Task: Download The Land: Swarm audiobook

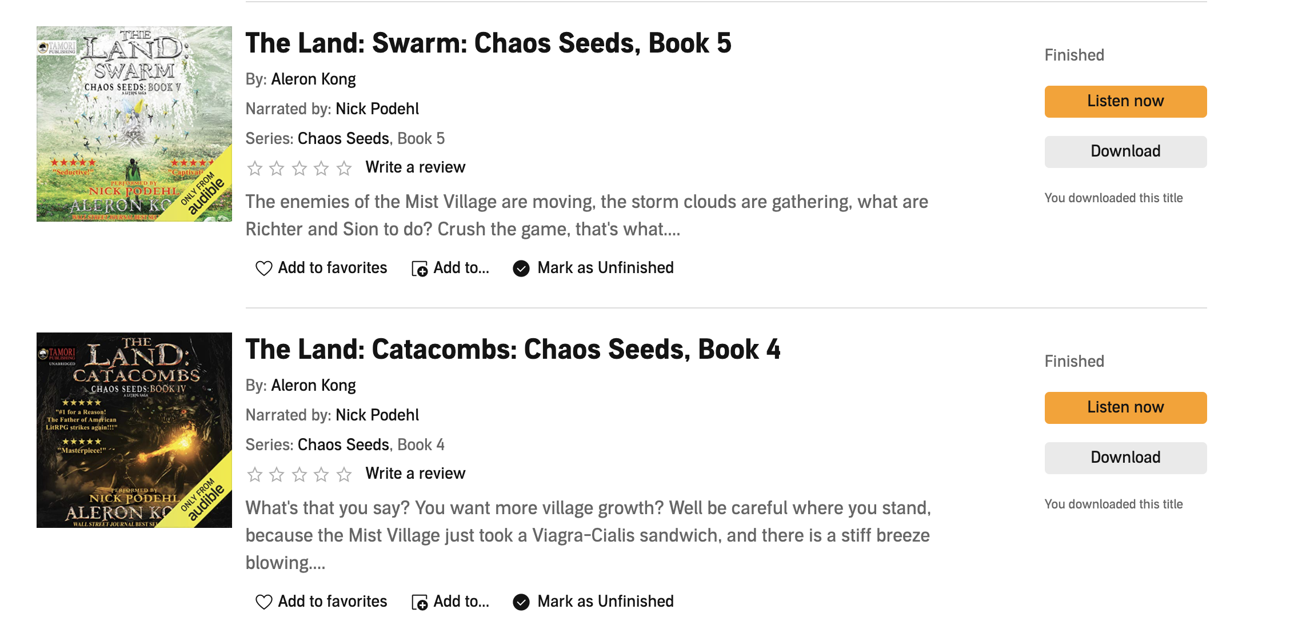Action: tap(1125, 151)
